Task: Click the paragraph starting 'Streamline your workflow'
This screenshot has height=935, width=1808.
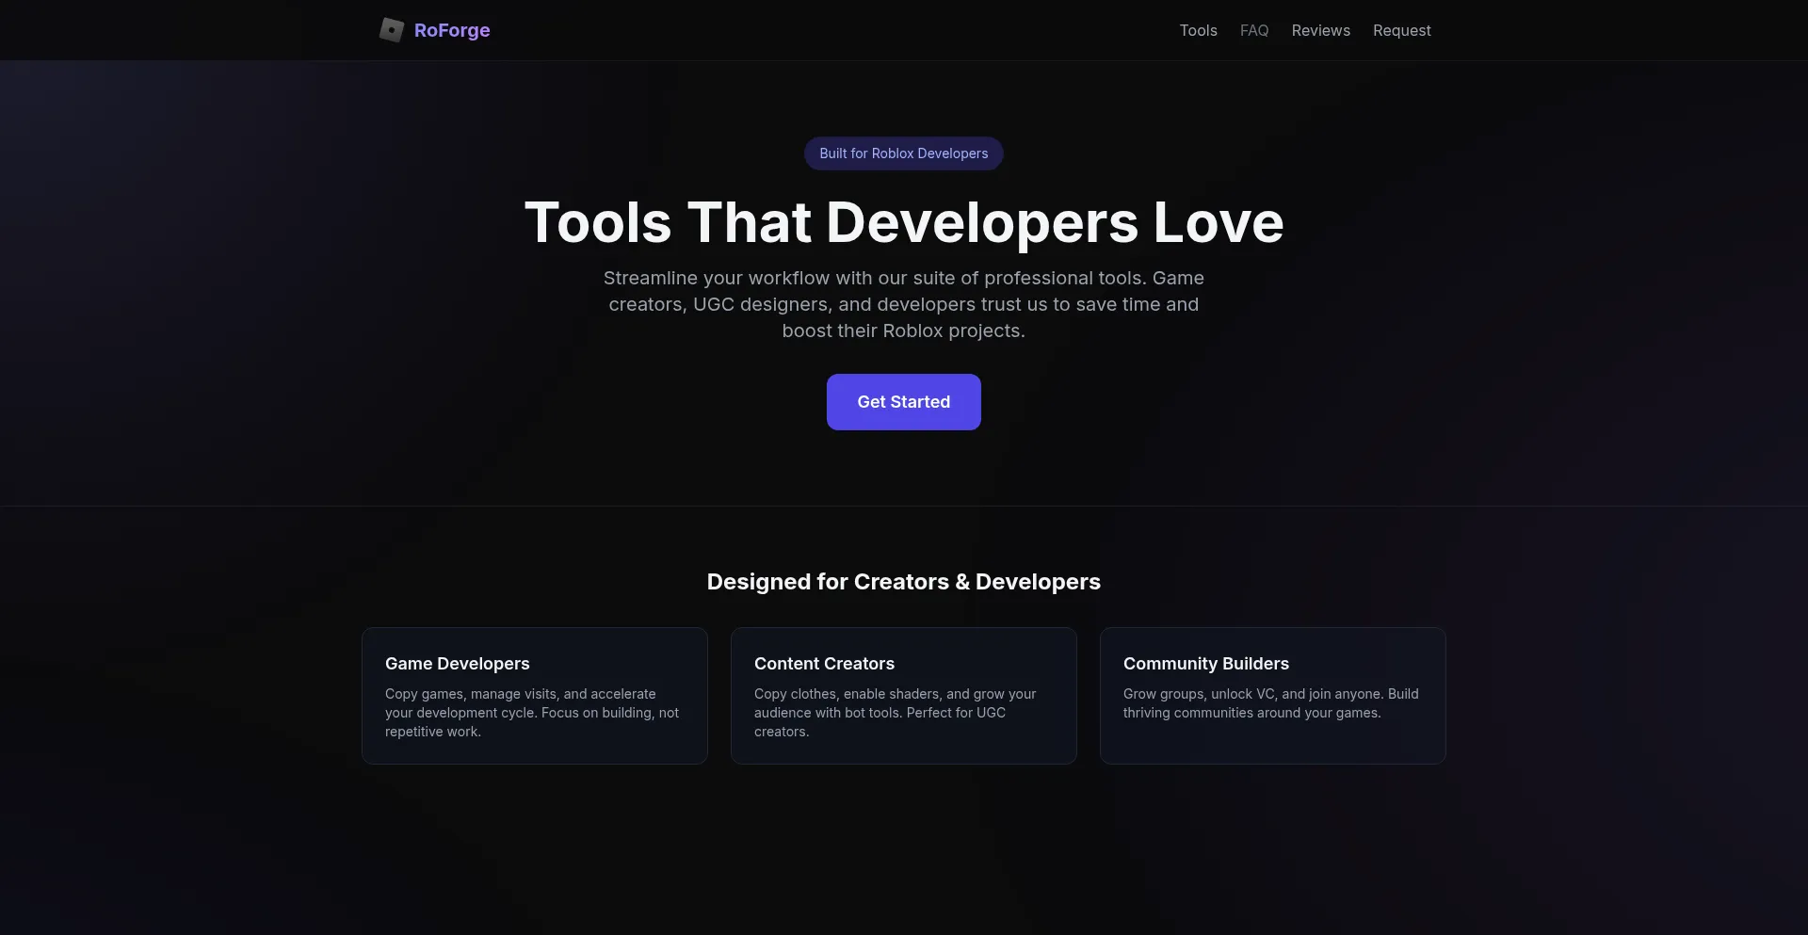Action: pyautogui.click(x=904, y=304)
